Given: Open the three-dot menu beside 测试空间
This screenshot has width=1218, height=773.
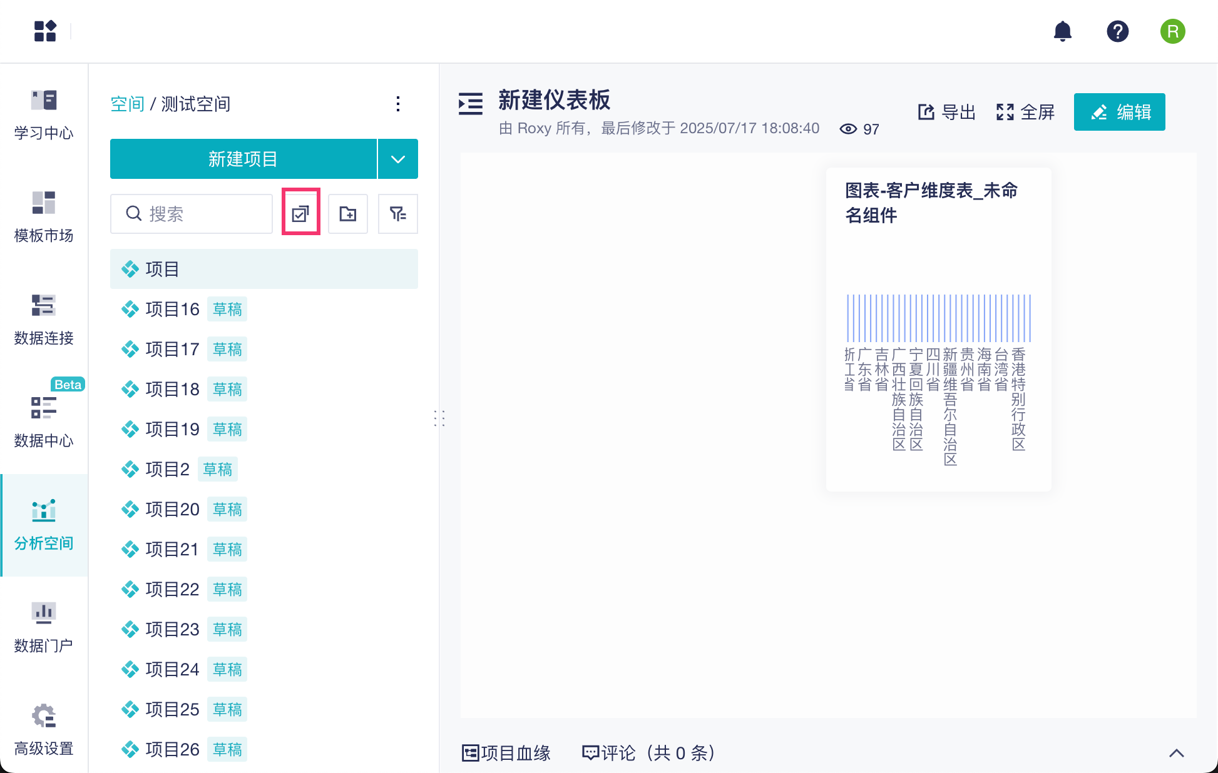Looking at the screenshot, I should click(x=398, y=104).
